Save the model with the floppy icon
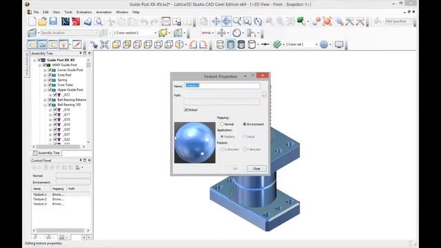The image size is (441, 248). pyautogui.click(x=53, y=21)
